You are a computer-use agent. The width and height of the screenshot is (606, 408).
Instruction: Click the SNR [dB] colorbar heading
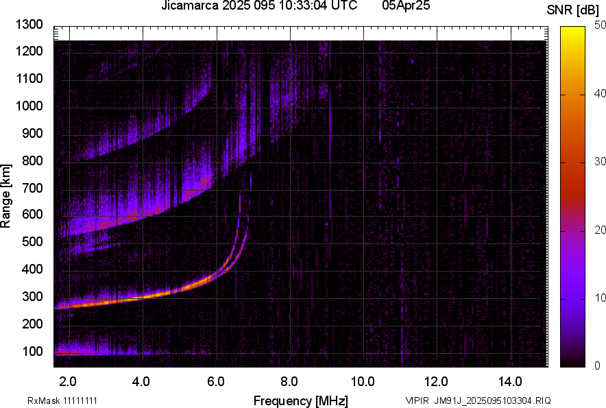[573, 10]
